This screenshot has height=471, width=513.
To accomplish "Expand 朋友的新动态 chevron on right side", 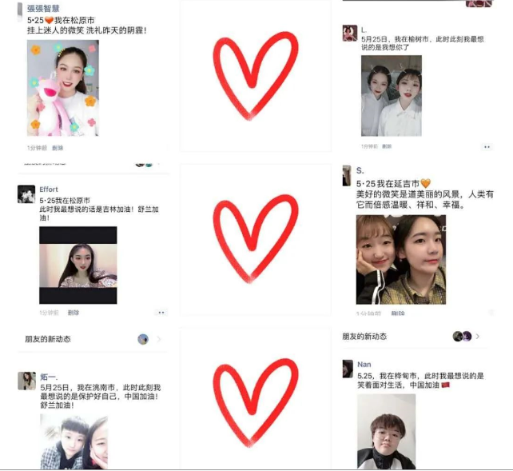I will click(478, 336).
